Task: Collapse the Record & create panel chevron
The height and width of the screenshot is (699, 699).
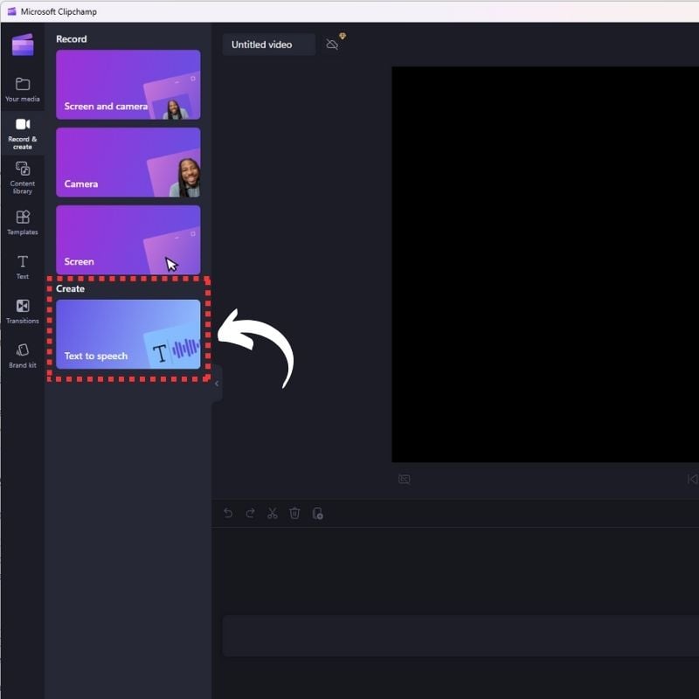Action: 216,383
